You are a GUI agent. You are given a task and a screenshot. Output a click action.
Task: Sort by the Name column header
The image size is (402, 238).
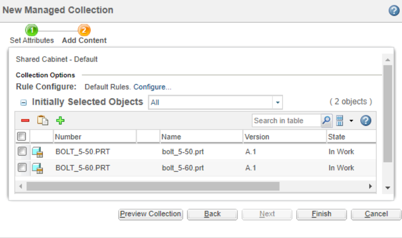click(x=171, y=137)
